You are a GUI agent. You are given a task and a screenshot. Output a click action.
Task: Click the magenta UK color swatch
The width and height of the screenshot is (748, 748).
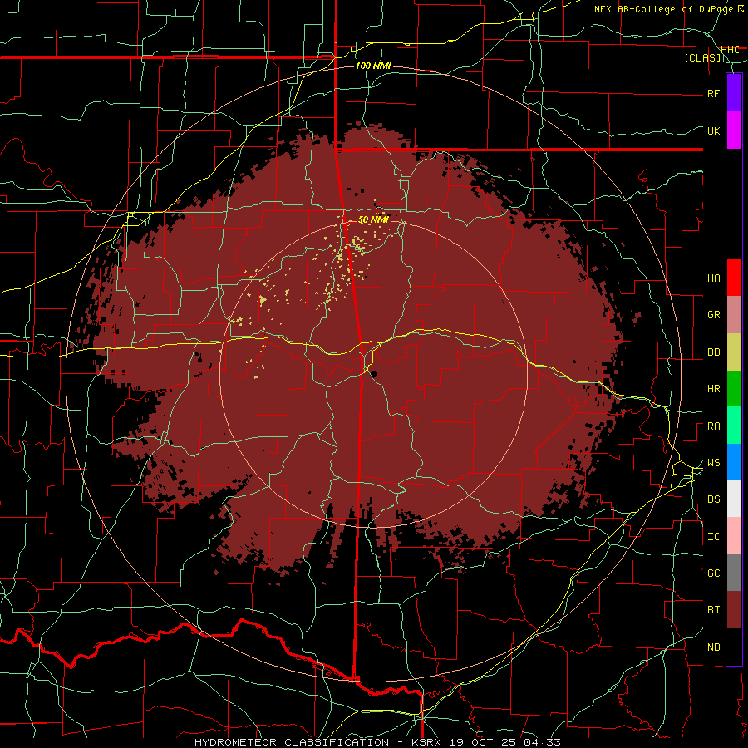[x=734, y=130]
